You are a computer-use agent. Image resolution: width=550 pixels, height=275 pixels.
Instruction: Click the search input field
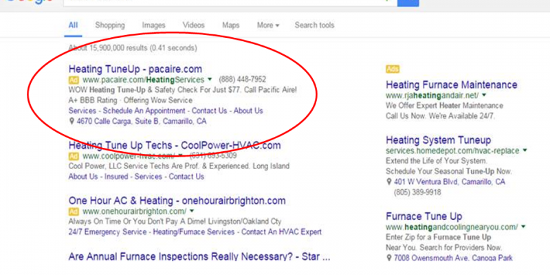[230, 3]
